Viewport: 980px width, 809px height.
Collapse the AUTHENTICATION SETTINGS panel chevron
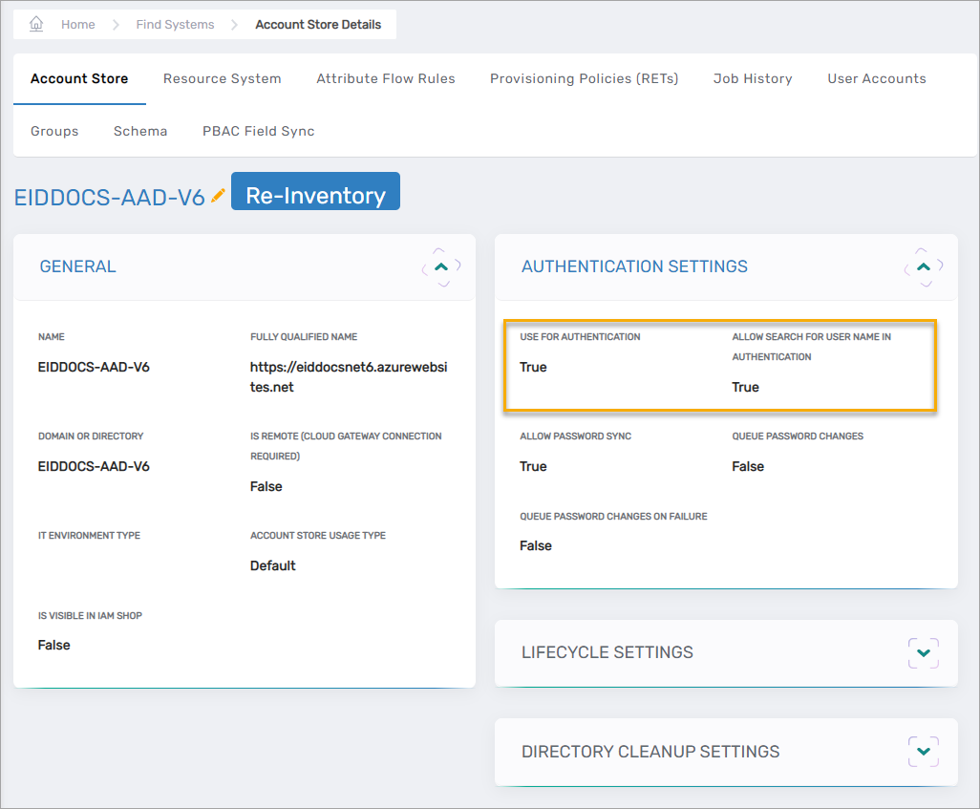pyautogui.click(x=923, y=266)
